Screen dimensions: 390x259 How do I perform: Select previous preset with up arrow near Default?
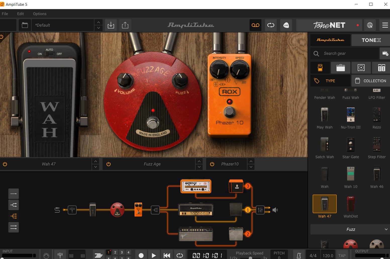click(x=99, y=22)
